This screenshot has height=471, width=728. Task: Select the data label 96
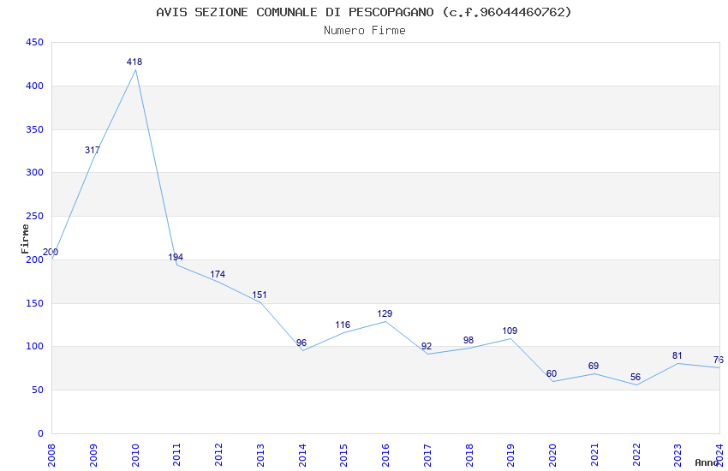tap(301, 343)
